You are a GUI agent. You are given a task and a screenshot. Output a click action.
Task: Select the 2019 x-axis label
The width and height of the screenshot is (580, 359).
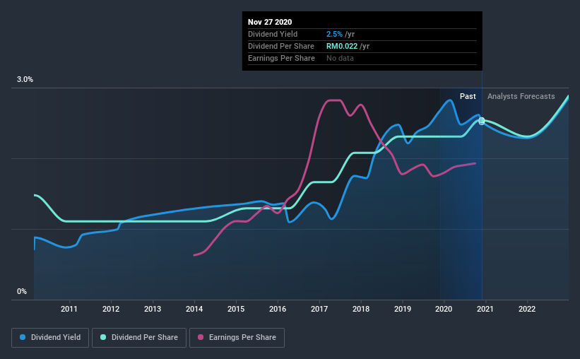(403, 309)
